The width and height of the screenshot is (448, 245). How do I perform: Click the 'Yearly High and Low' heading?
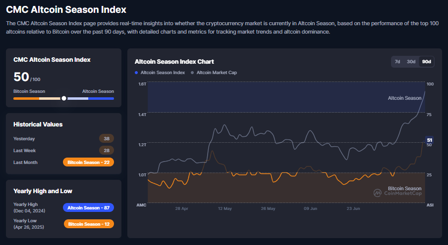pyautogui.click(x=43, y=191)
